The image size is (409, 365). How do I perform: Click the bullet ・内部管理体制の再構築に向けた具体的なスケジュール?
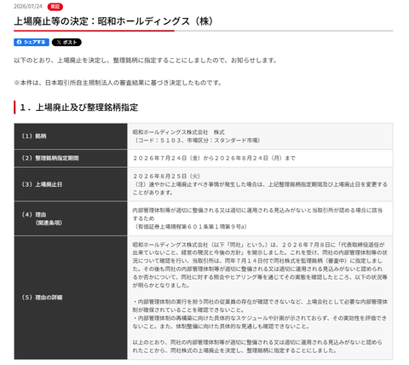click(260, 322)
